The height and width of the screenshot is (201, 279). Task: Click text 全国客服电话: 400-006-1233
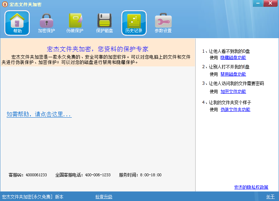pyautogui.click(x=83, y=175)
